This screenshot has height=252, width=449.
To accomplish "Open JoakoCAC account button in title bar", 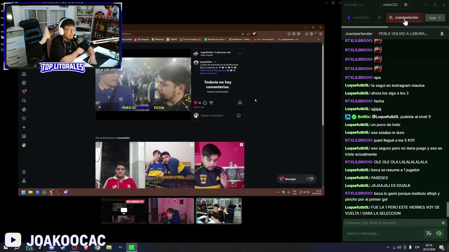I will pyautogui.click(x=390, y=5).
